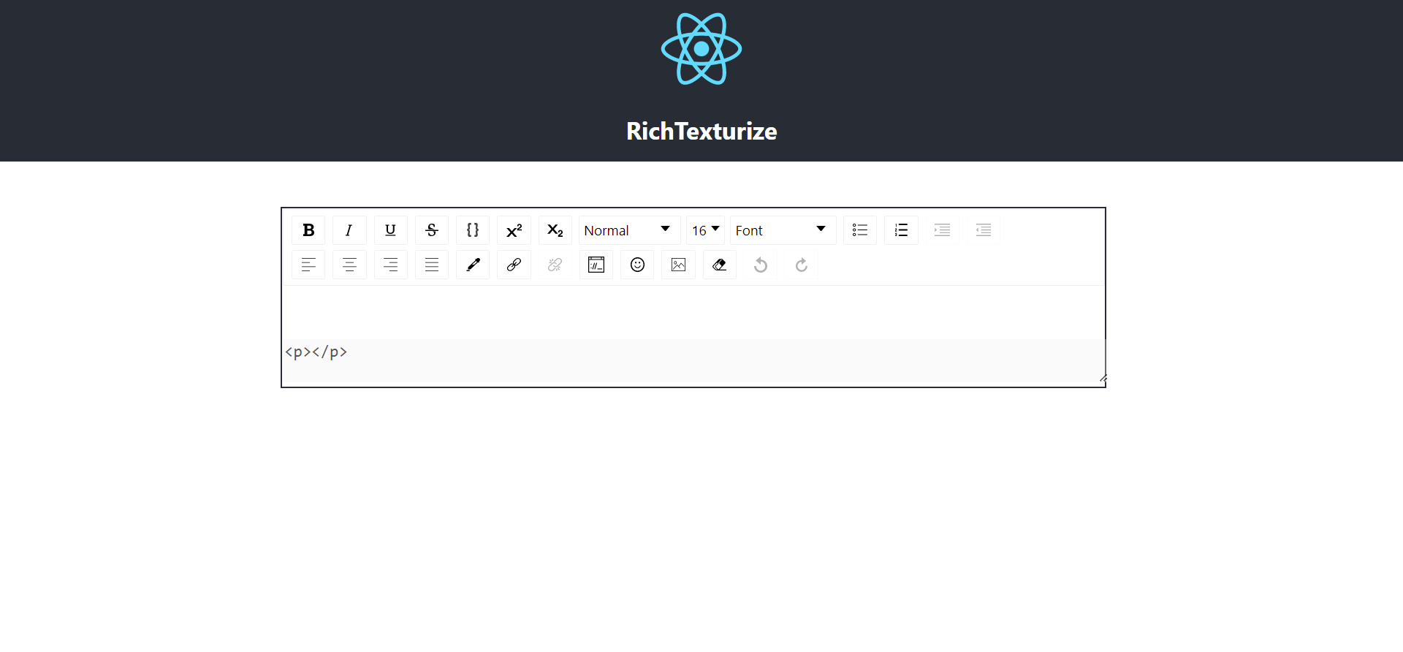This screenshot has height=652, width=1403.
Task: Click the React atom logo
Action: click(701, 49)
